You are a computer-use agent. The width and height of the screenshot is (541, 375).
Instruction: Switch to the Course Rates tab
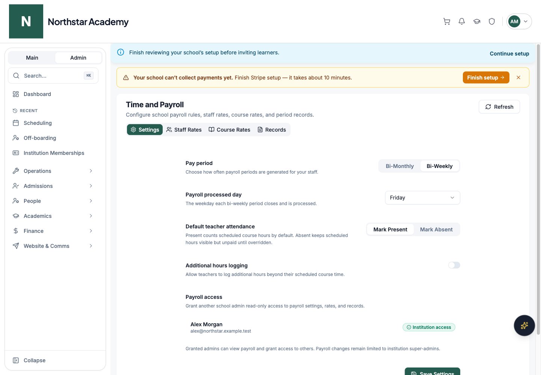(x=230, y=130)
